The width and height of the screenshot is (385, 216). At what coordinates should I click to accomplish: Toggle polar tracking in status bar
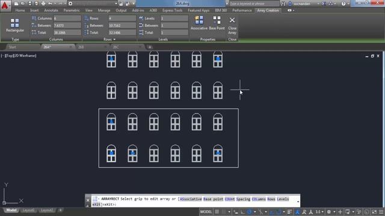click(250, 212)
